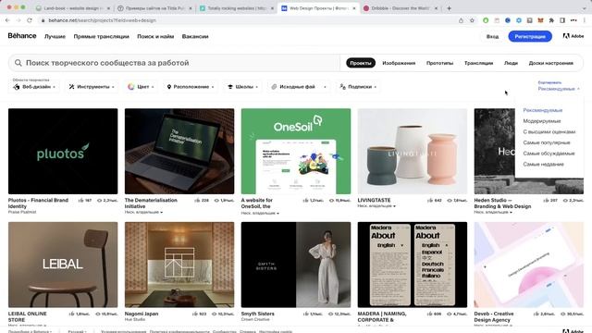Select Самые недавние sort option
This screenshot has width=592, height=333.
pyautogui.click(x=543, y=165)
